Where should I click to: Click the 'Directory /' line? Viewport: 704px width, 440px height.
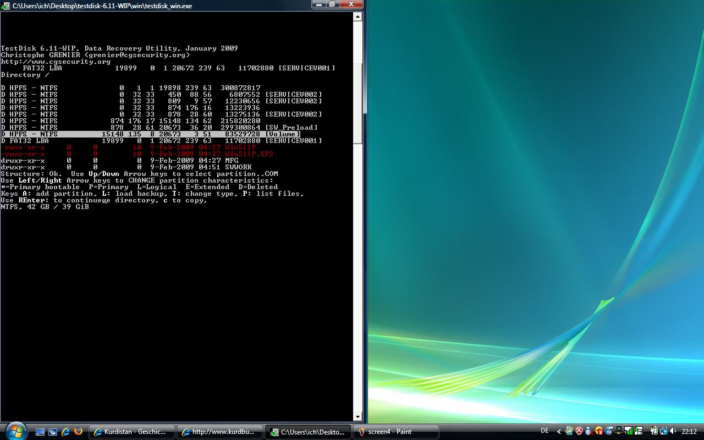pyautogui.click(x=25, y=75)
